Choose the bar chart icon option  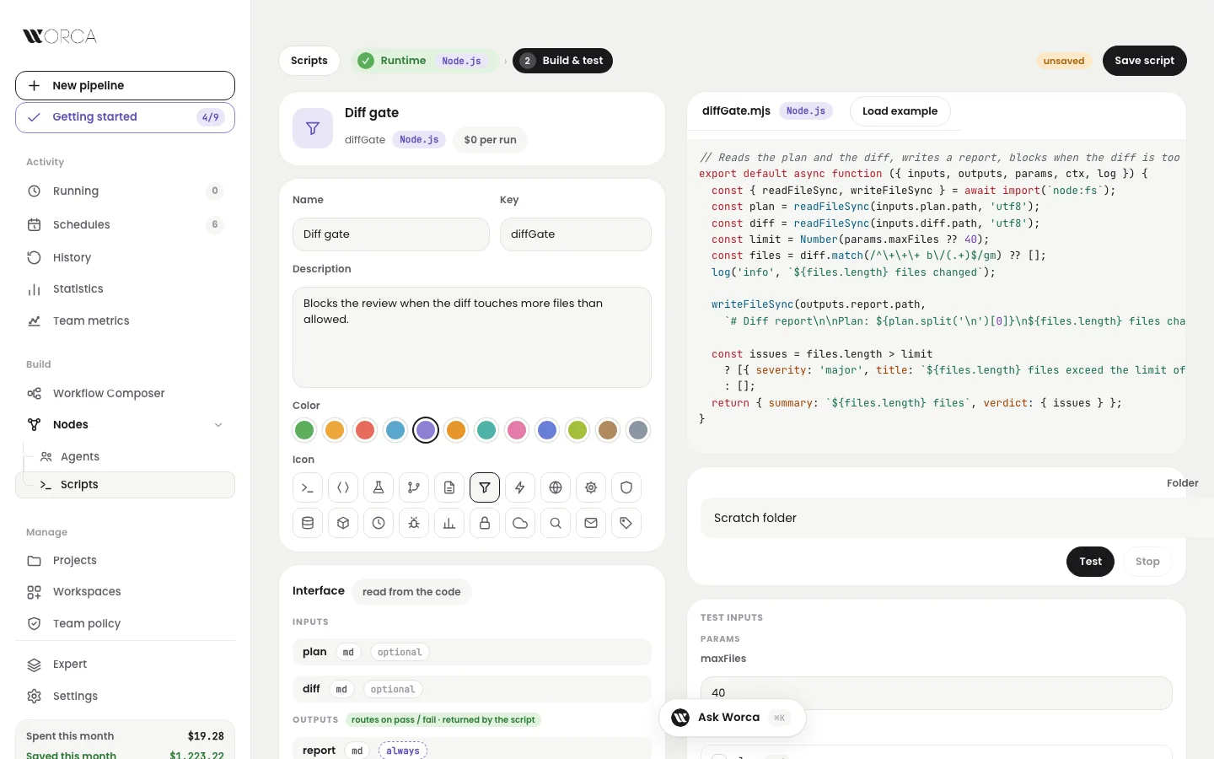click(449, 523)
